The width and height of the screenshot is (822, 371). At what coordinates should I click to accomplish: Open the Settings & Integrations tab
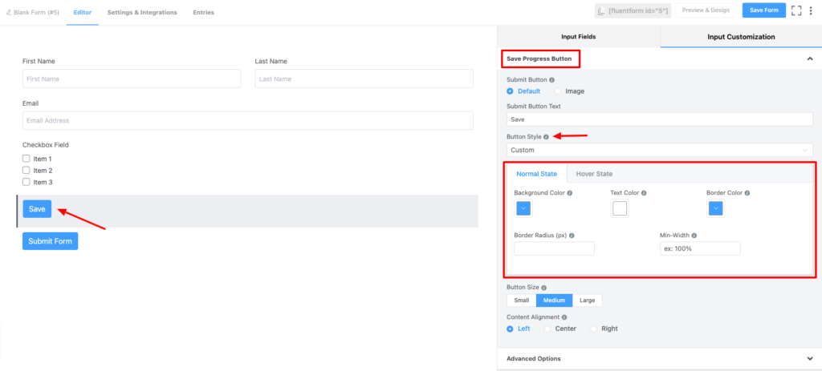(x=142, y=12)
